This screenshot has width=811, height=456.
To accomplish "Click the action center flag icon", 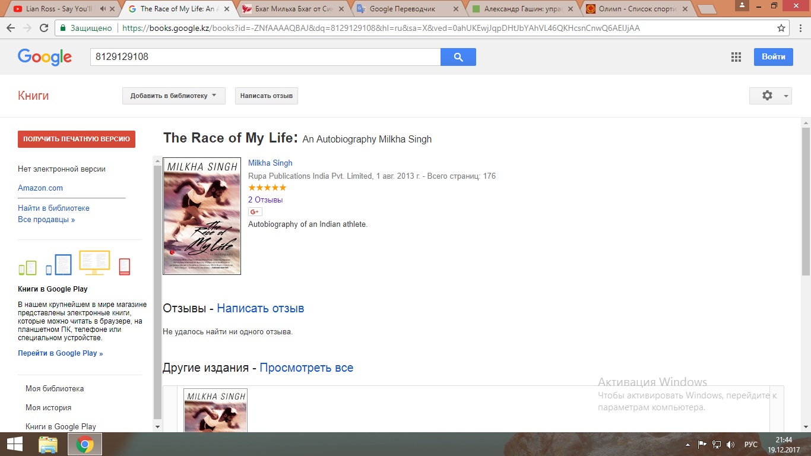I will coord(702,444).
